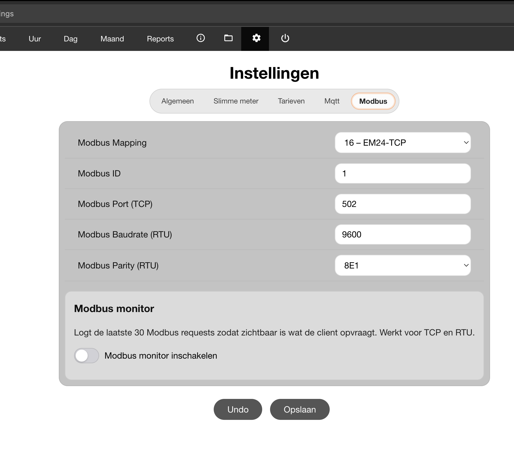The width and height of the screenshot is (514, 452).
Task: Click the Instellingen page title
Action: coord(274,73)
